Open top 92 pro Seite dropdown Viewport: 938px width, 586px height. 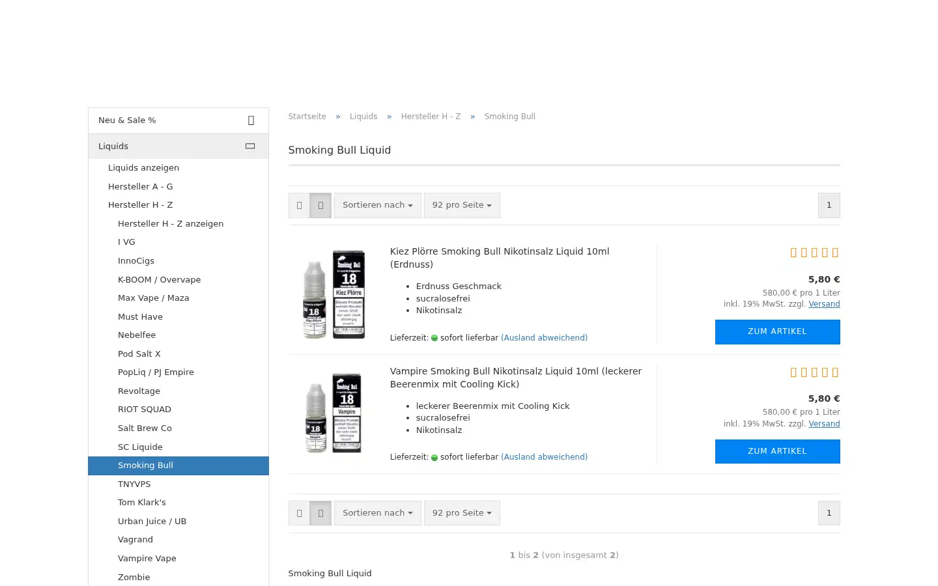(462, 205)
